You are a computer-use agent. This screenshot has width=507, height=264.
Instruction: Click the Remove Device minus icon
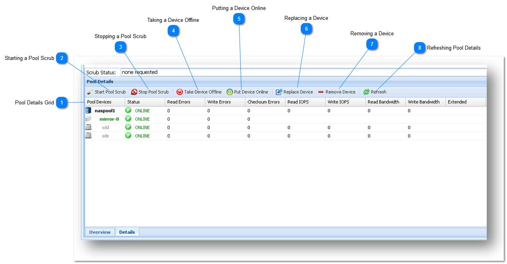coord(321,92)
